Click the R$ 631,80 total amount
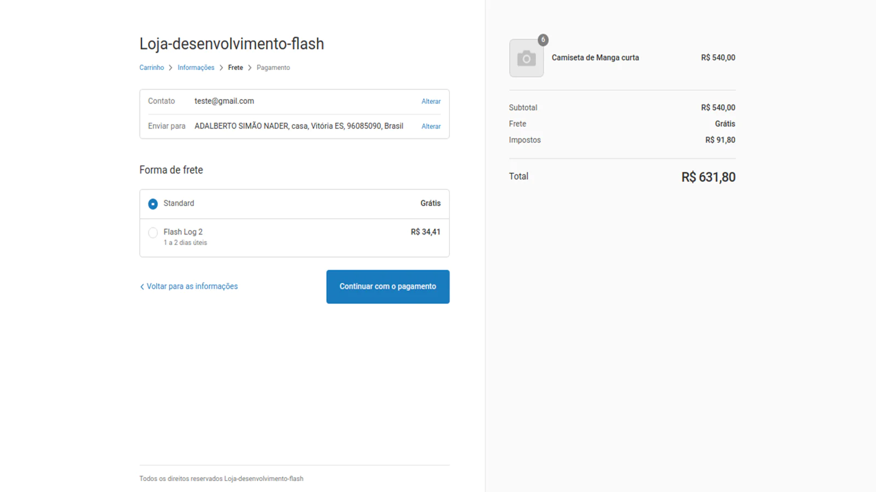The image size is (876, 492). [x=708, y=177]
